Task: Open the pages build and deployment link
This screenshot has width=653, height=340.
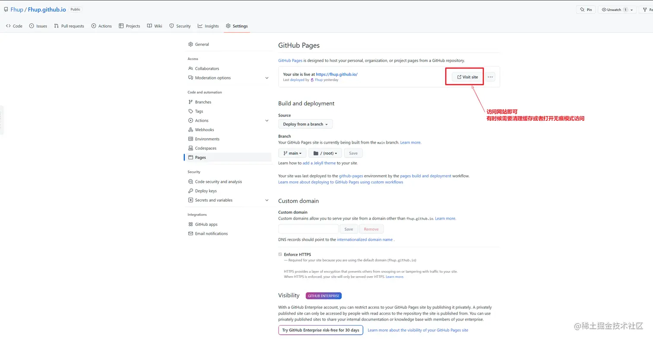Action: pos(425,176)
